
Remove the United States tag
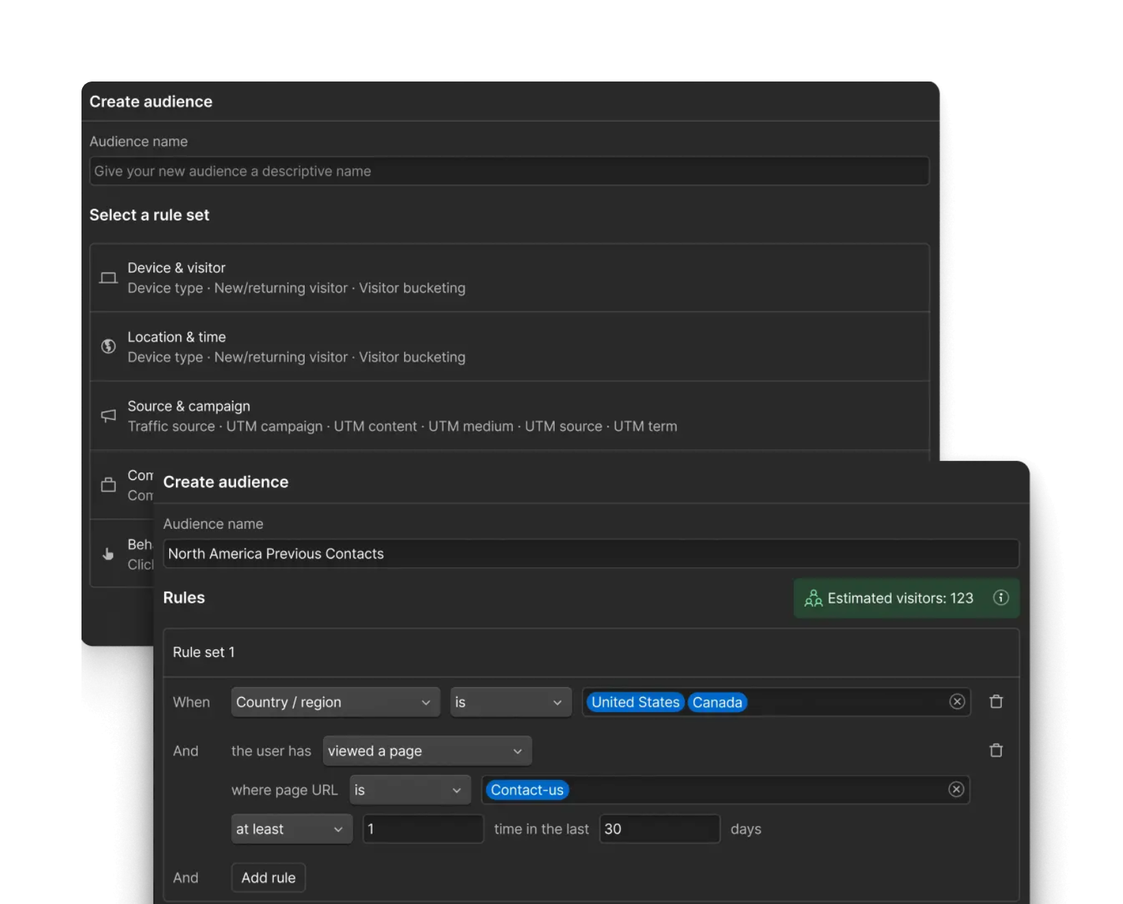click(635, 702)
